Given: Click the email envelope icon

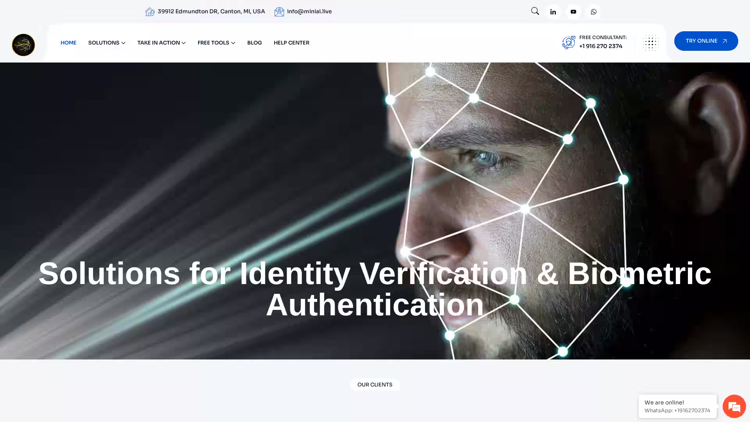Looking at the screenshot, I should pos(279,12).
